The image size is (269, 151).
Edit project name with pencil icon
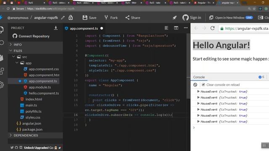pyautogui.click(x=63, y=18)
